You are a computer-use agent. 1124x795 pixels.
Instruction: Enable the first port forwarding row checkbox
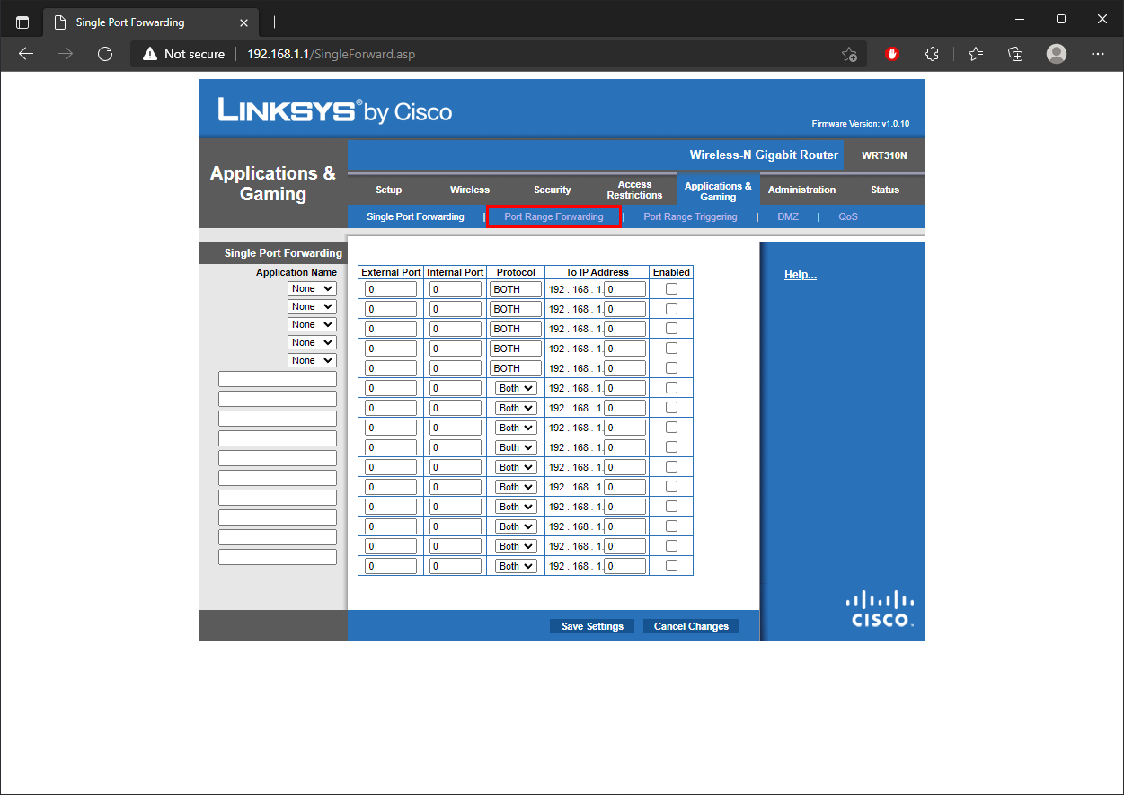(x=671, y=289)
